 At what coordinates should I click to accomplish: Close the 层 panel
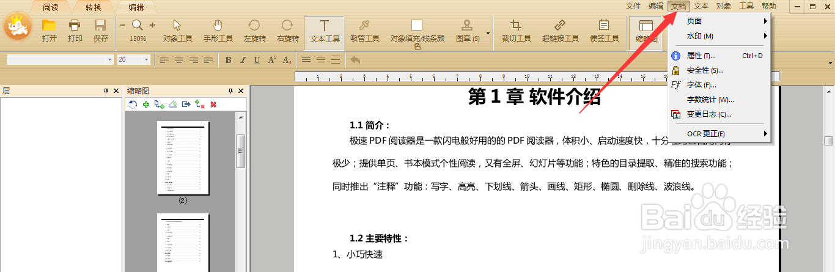(x=117, y=90)
